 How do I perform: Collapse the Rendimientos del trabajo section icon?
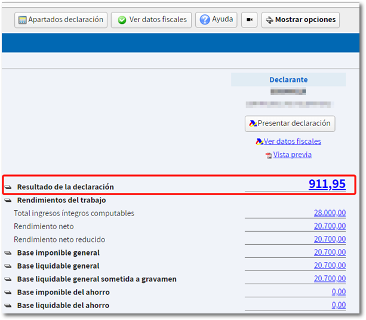click(x=8, y=201)
